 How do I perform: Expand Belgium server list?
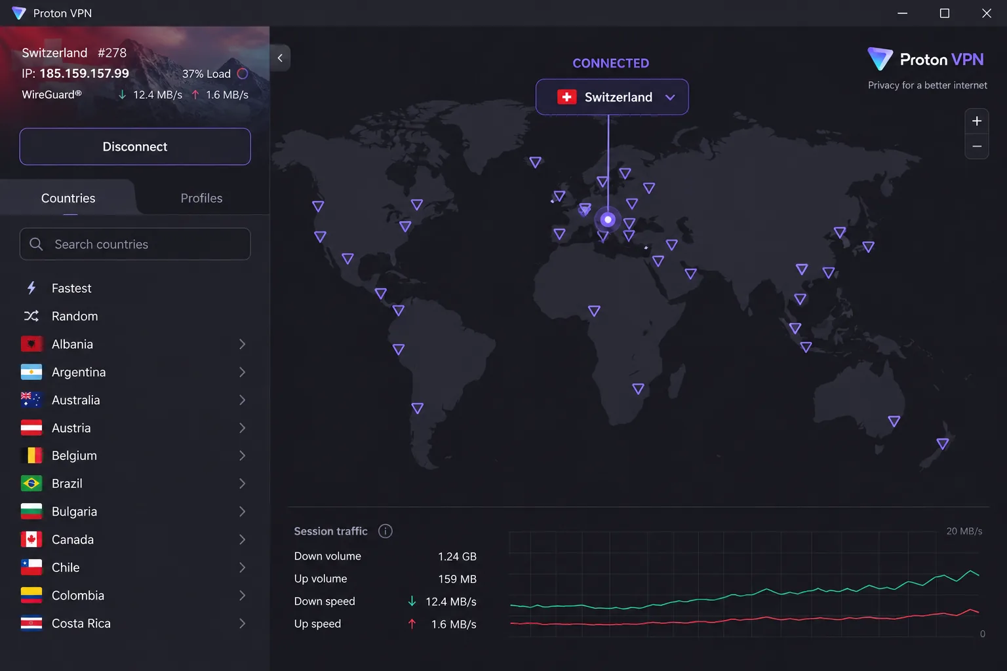(242, 455)
